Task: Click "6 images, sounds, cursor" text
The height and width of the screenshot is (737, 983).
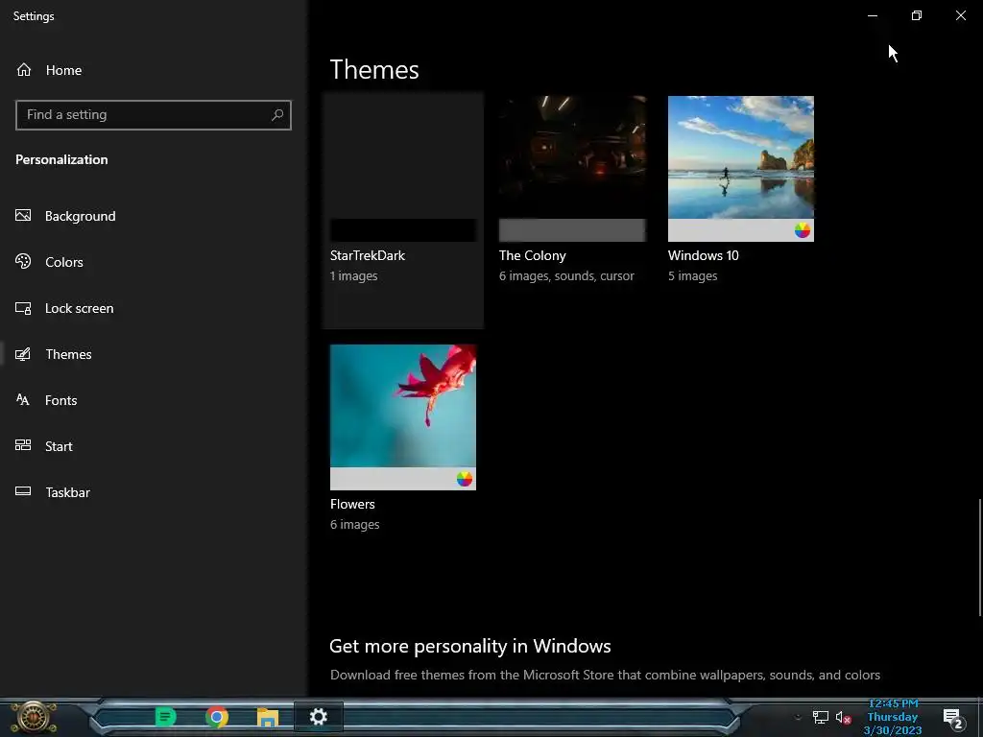Action: (566, 275)
